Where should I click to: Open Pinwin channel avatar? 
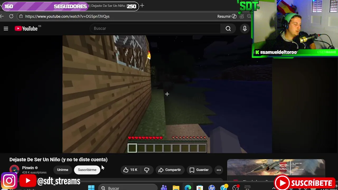tap(14, 170)
